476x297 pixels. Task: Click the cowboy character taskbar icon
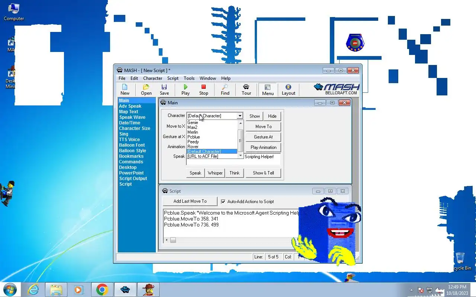click(148, 290)
